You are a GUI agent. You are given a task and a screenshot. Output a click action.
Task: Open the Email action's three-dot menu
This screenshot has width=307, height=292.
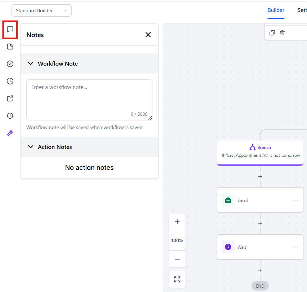296,200
